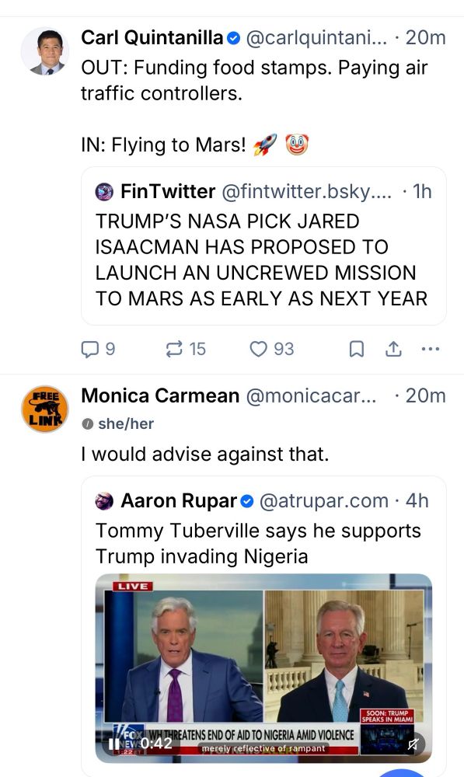
Task: Click the 20m timestamp on Carl's post
Action: pos(427,37)
